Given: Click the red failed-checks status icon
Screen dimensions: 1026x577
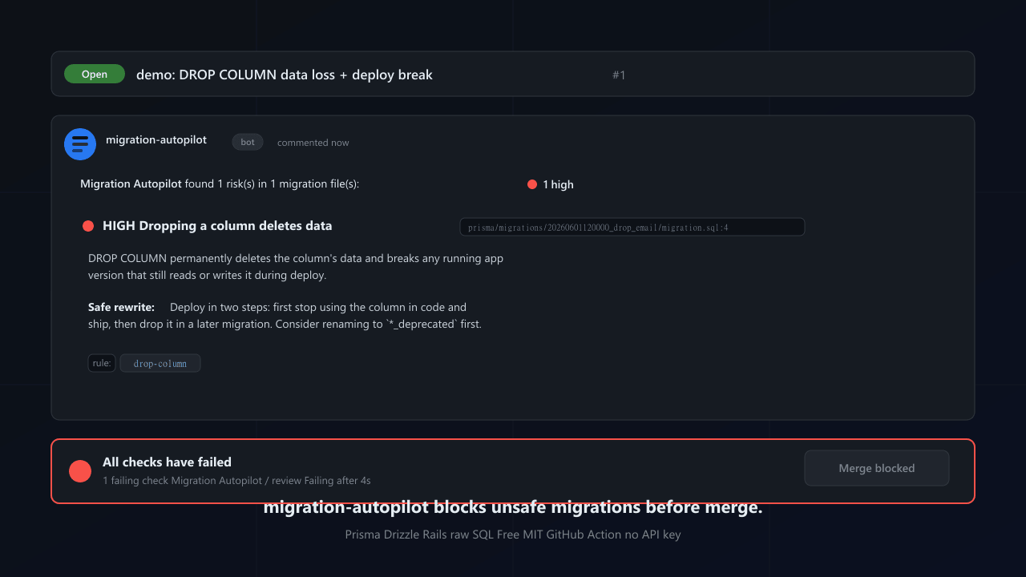Looking at the screenshot, I should coord(80,471).
